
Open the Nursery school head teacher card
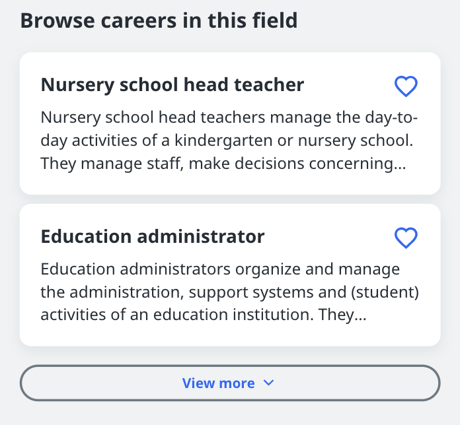(230, 123)
